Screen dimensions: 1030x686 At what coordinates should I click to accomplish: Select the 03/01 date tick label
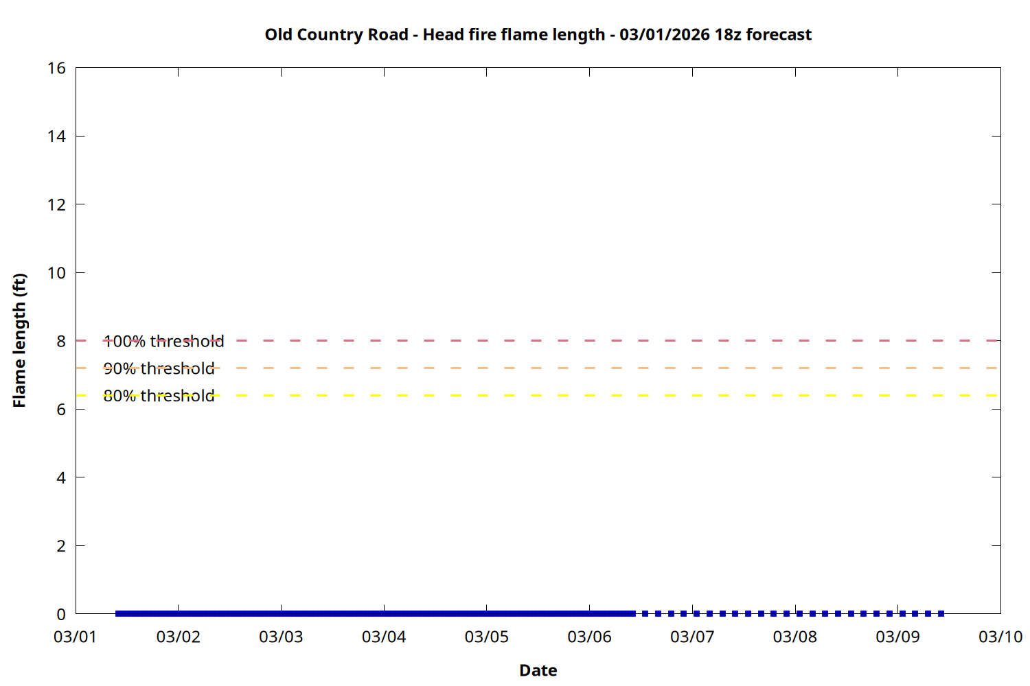76,637
